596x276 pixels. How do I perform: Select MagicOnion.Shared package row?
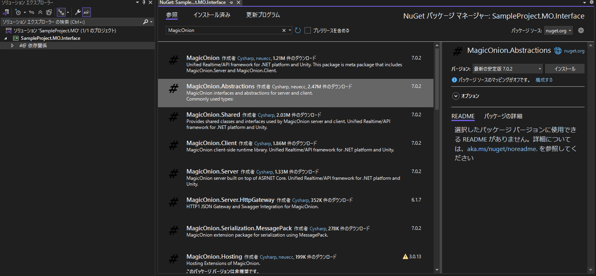295,121
